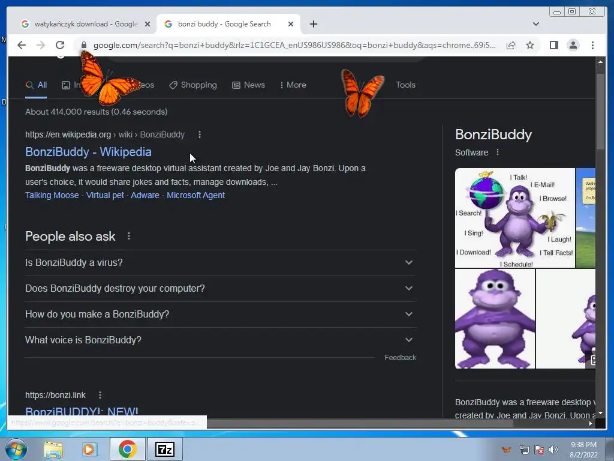Close the bonzi buddy Google Search tab
This screenshot has width=614, height=461.
pos(291,24)
